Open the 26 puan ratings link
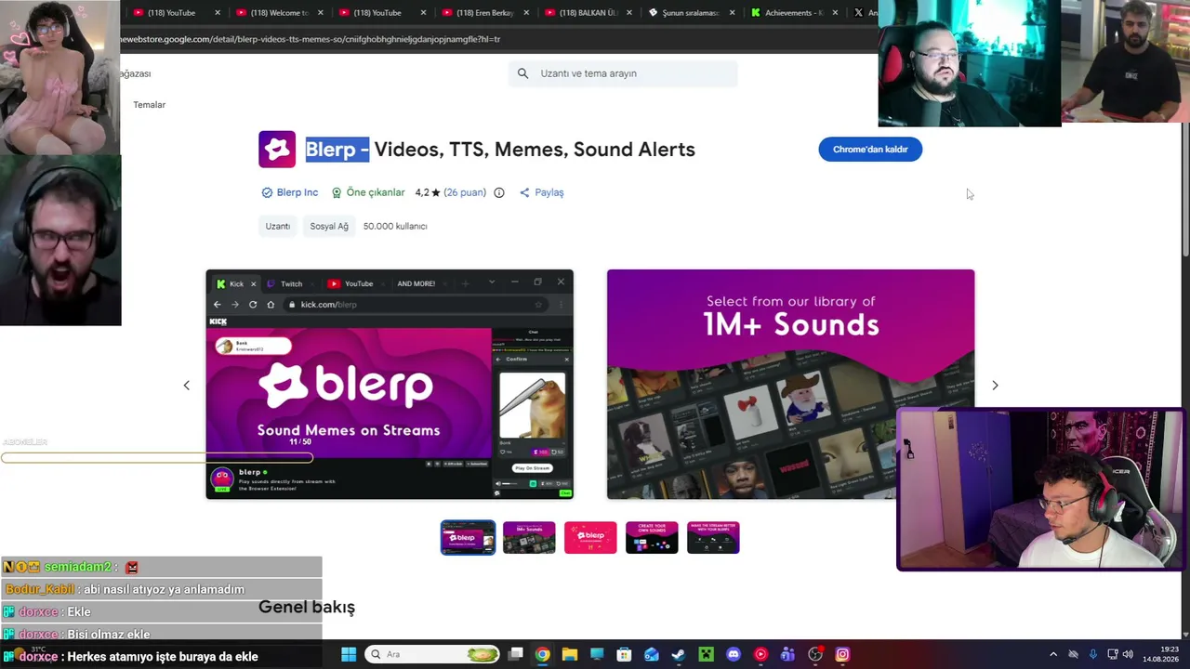This screenshot has height=669, width=1190. tap(465, 192)
